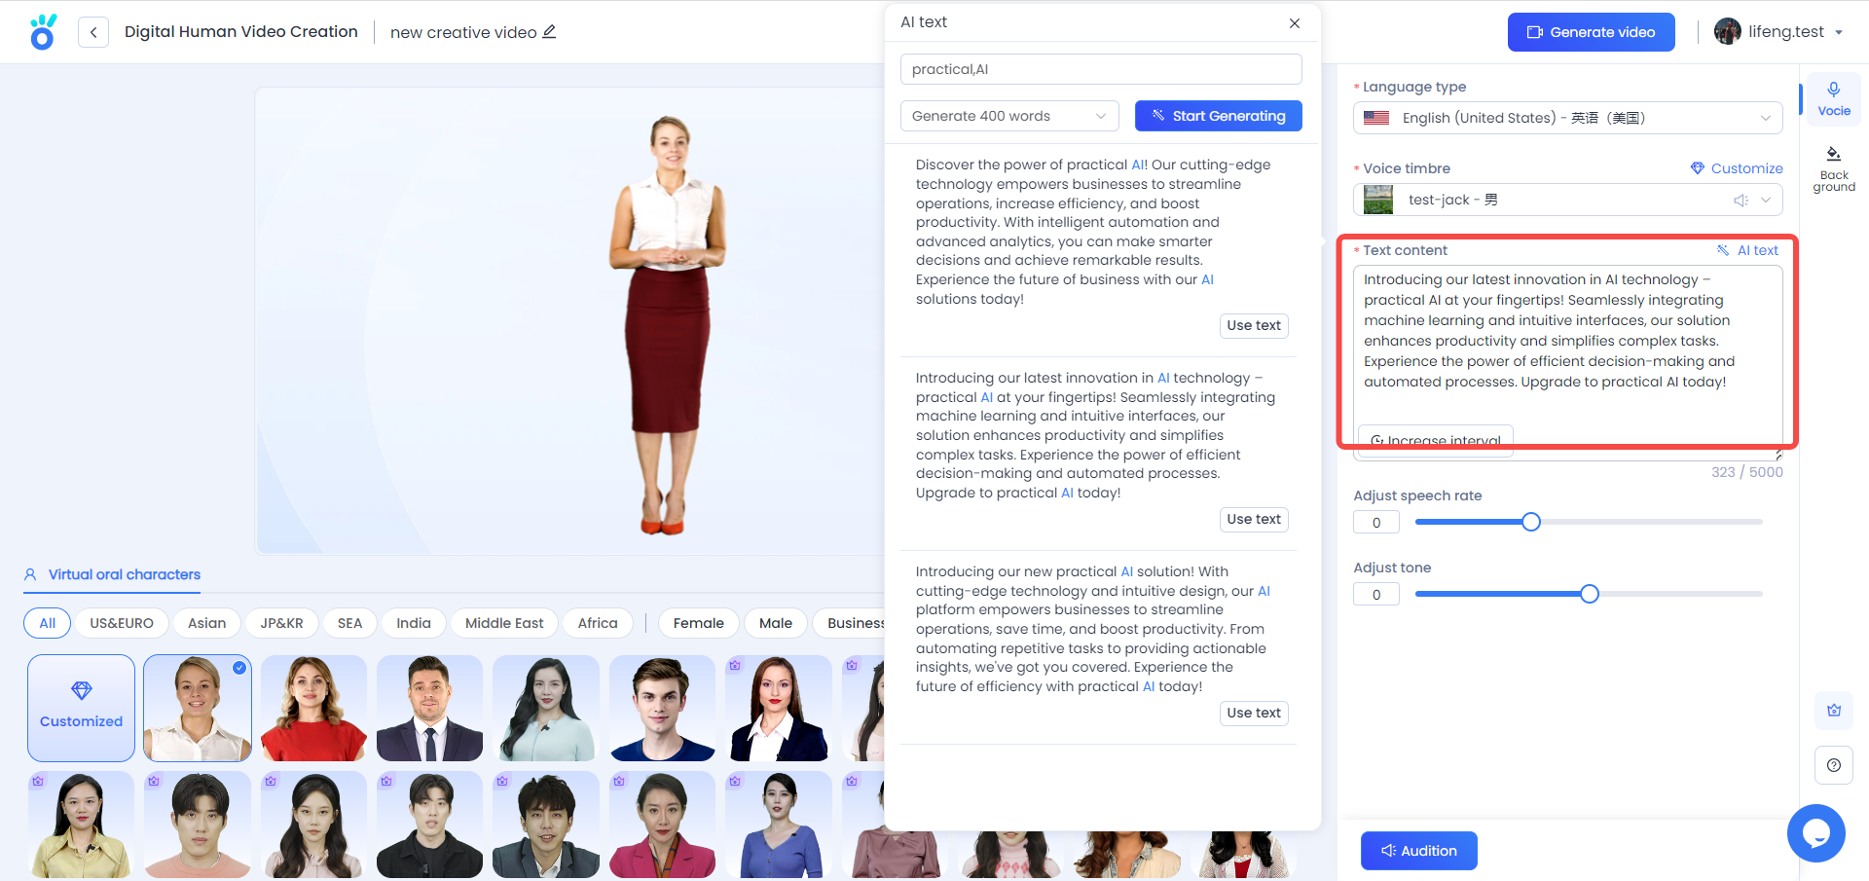Image resolution: width=1869 pixels, height=881 pixels.
Task: Filter characters by Female
Action: (x=699, y=623)
